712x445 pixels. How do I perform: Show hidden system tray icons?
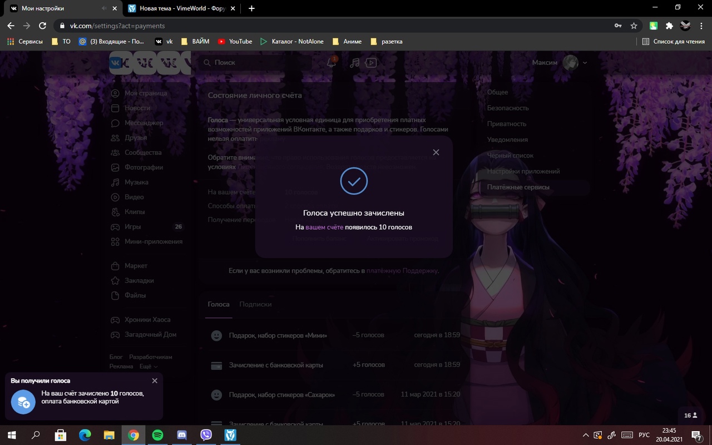click(x=585, y=435)
